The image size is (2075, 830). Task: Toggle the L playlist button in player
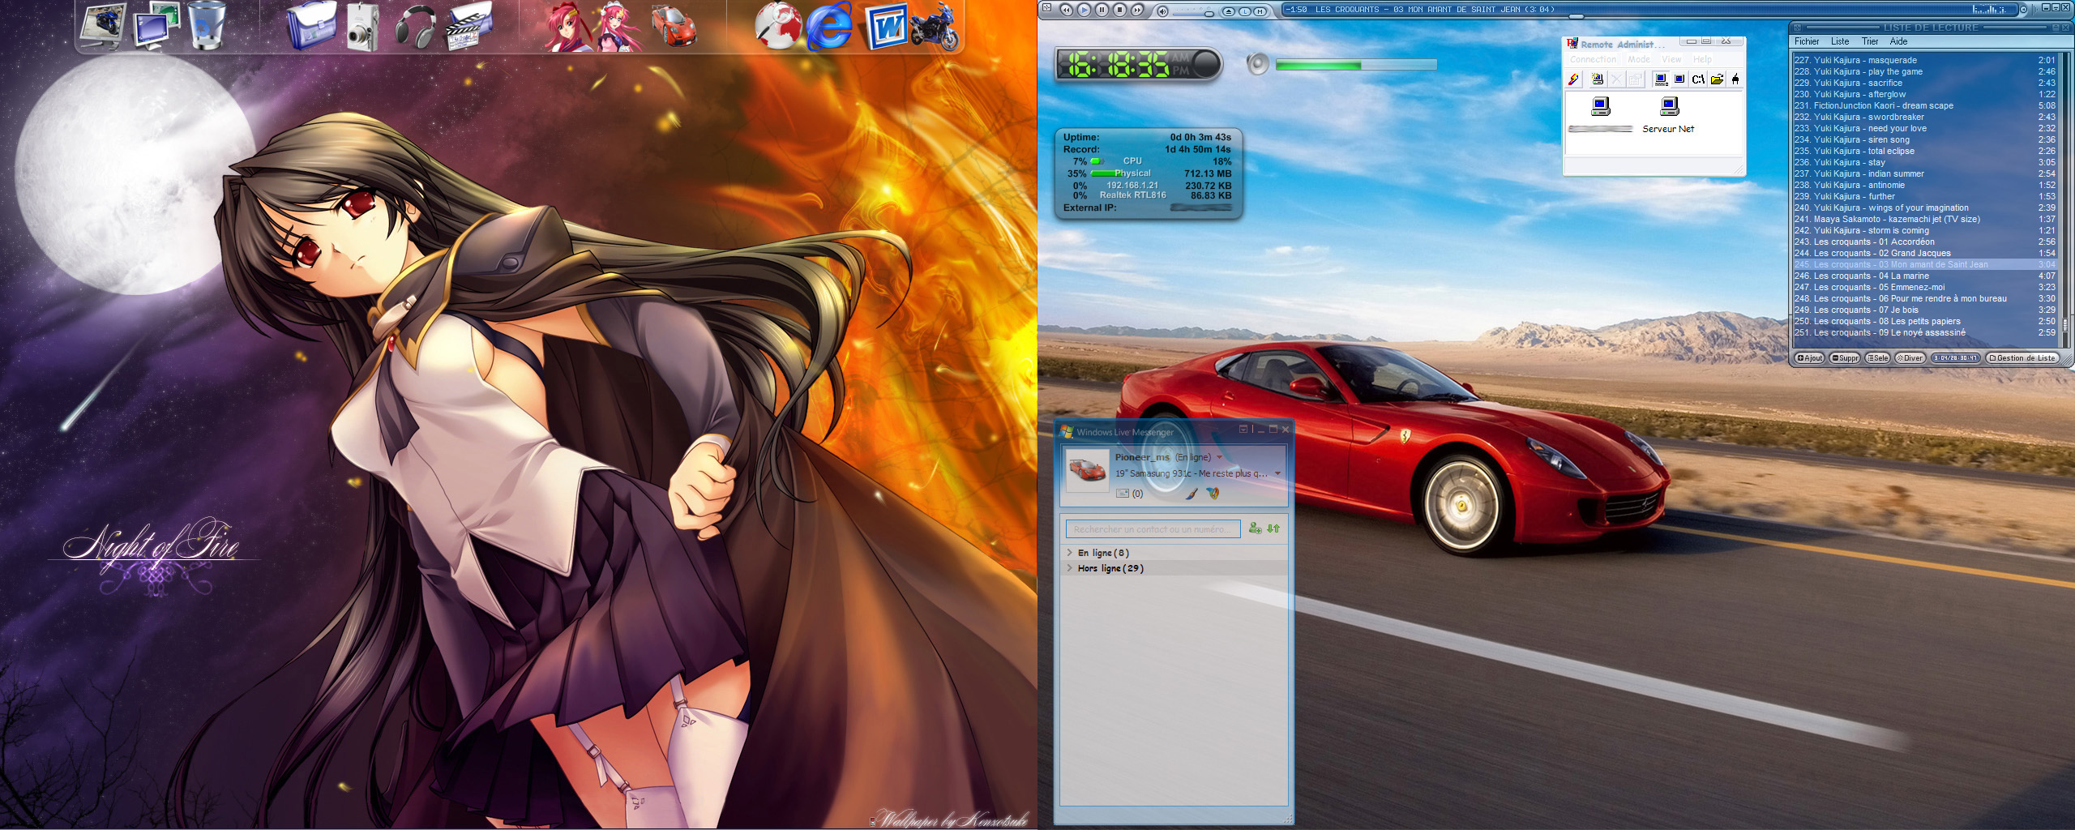pyautogui.click(x=1245, y=11)
